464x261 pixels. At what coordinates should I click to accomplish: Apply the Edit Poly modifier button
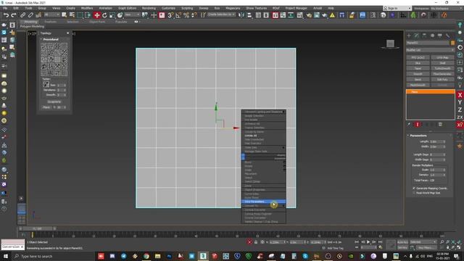[x=442, y=80]
